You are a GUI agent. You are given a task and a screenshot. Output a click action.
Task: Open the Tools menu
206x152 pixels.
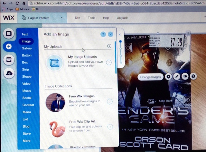coord(91,18)
